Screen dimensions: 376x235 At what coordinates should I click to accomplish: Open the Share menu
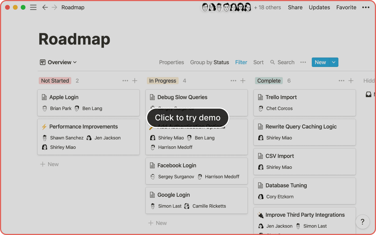(295, 7)
